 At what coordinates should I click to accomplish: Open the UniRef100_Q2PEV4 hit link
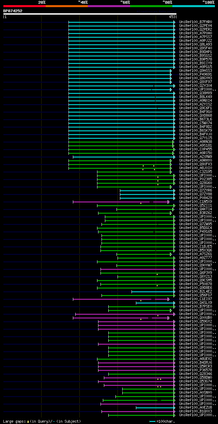point(196,26)
